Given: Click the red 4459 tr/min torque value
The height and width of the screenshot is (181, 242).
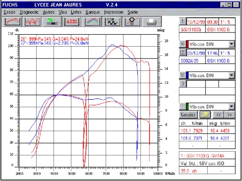Looking at the screenshot, I should pyautogui.click(x=225, y=131).
